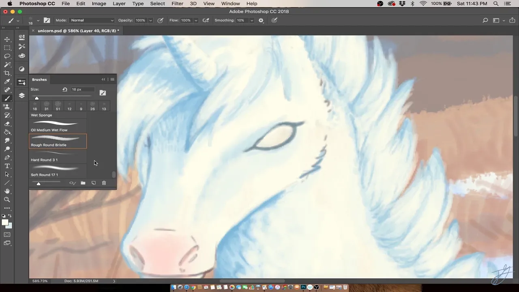The width and height of the screenshot is (519, 292).
Task: Select the Line tool
Action: [7, 183]
